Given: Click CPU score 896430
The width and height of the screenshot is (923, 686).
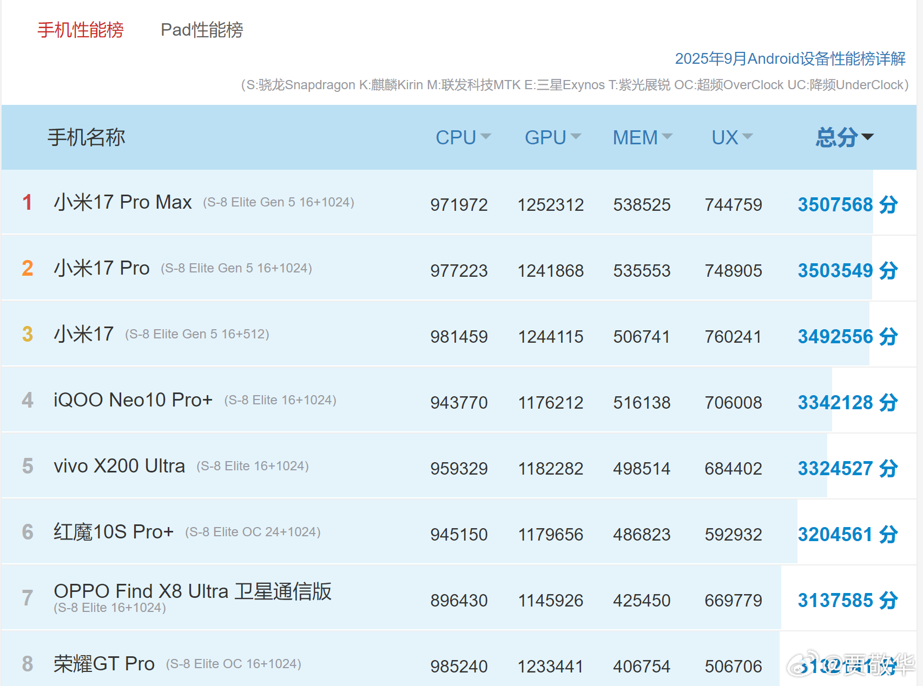Looking at the screenshot, I should click(x=459, y=601).
